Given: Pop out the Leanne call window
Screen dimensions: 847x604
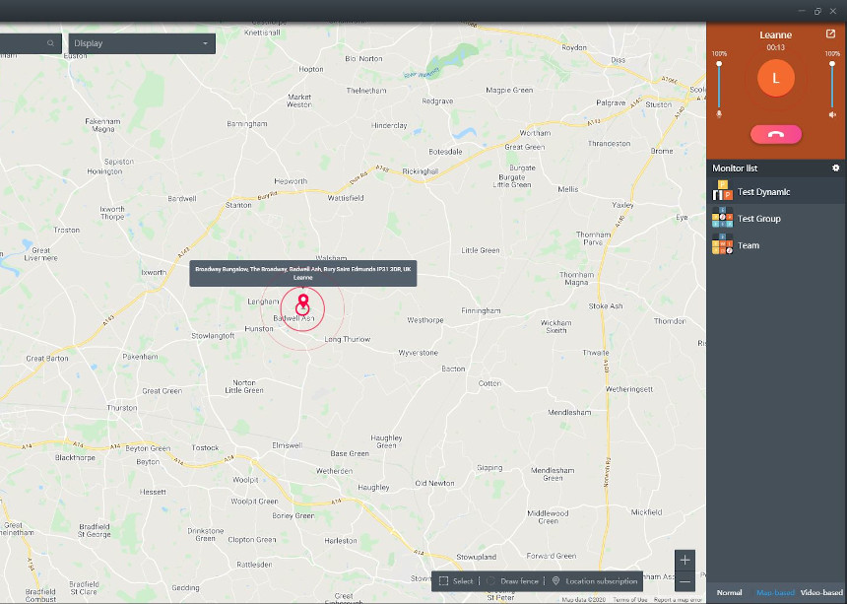Looking at the screenshot, I should (x=830, y=34).
